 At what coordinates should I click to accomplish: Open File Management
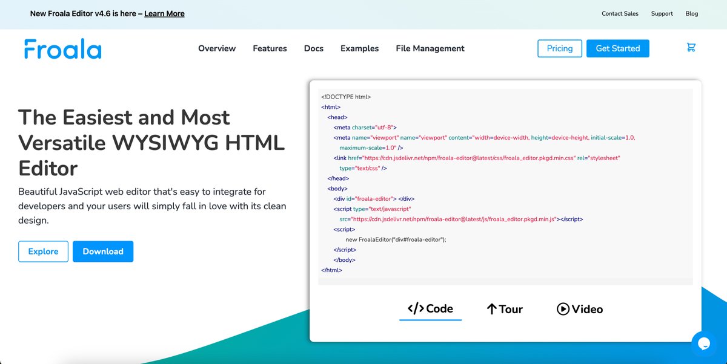[x=430, y=48]
